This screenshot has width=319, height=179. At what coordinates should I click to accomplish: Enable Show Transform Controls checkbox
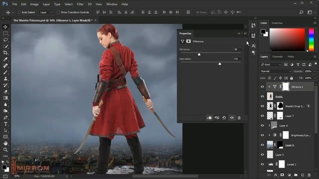[x=58, y=12]
